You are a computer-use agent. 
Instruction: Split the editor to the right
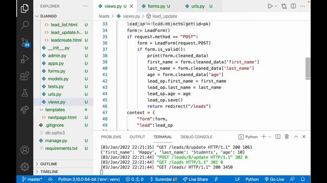293,6
